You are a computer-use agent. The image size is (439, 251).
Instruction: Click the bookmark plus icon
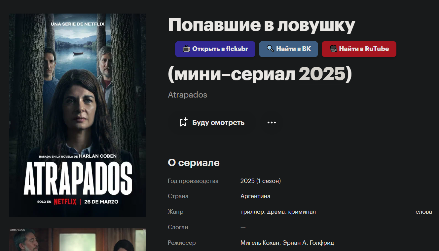(184, 122)
